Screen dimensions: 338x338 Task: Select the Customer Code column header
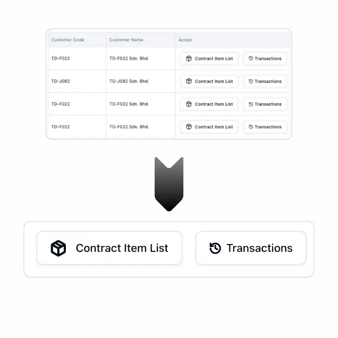point(68,40)
